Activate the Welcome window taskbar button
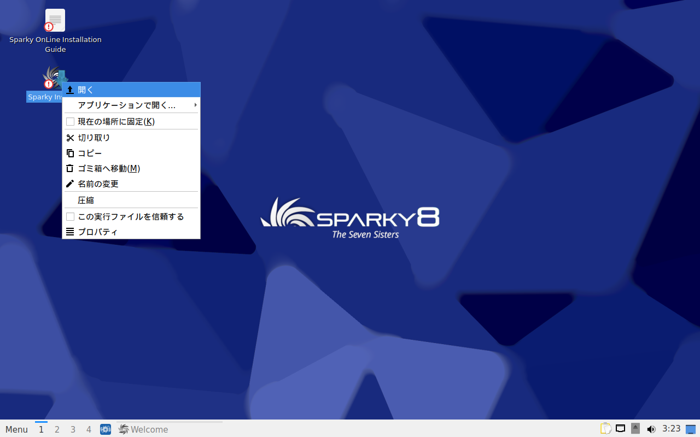Screen dimensions: 700x437 point(170,429)
